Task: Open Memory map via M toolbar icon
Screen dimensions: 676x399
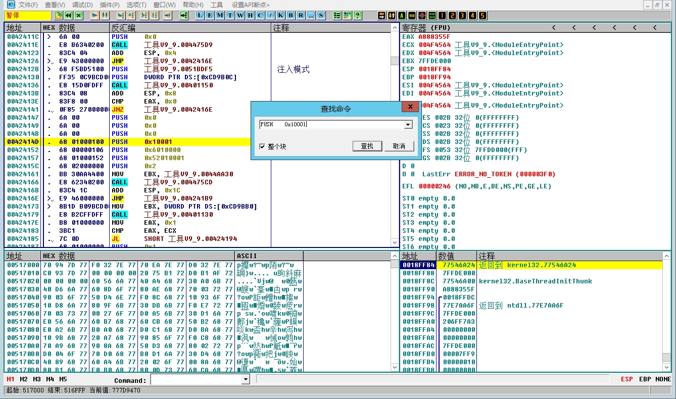Action: [x=220, y=16]
